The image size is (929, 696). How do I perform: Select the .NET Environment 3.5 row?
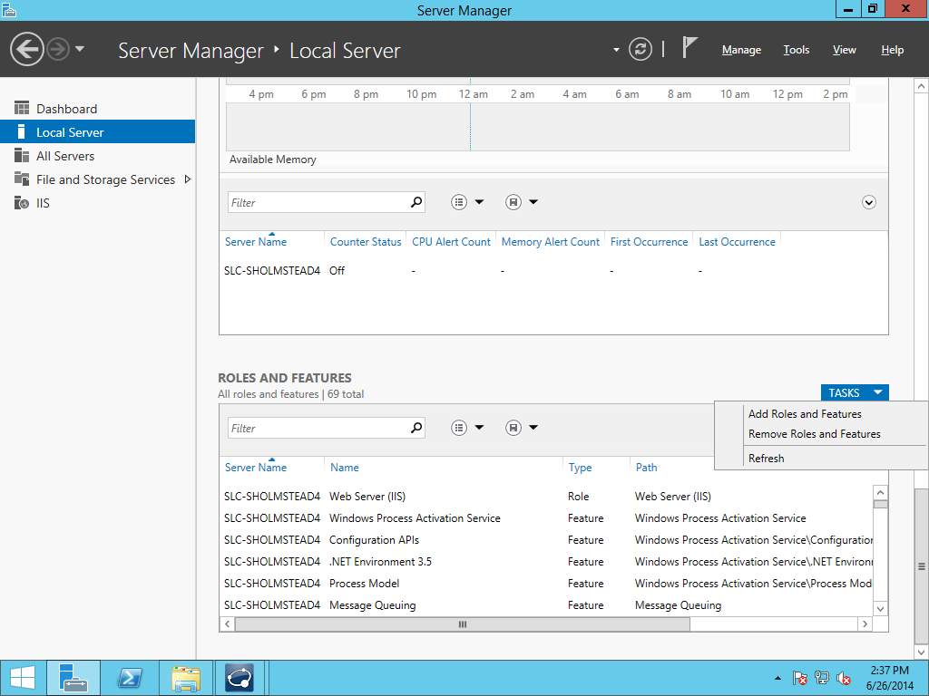[x=546, y=562]
